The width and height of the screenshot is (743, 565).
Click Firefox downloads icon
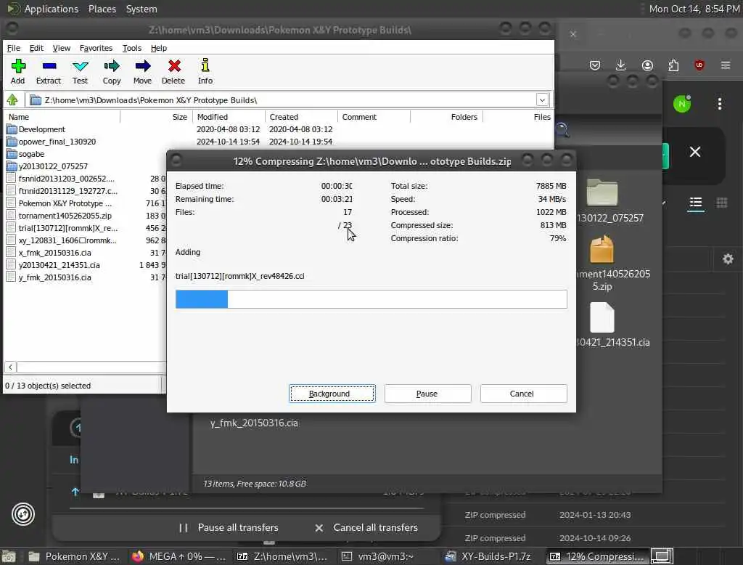point(621,65)
